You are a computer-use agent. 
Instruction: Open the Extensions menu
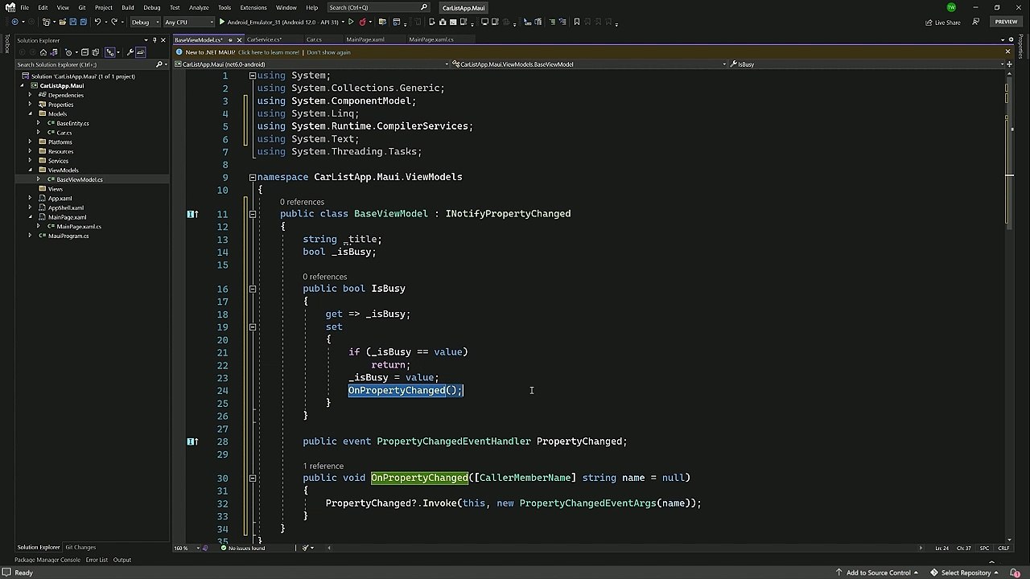(x=253, y=7)
